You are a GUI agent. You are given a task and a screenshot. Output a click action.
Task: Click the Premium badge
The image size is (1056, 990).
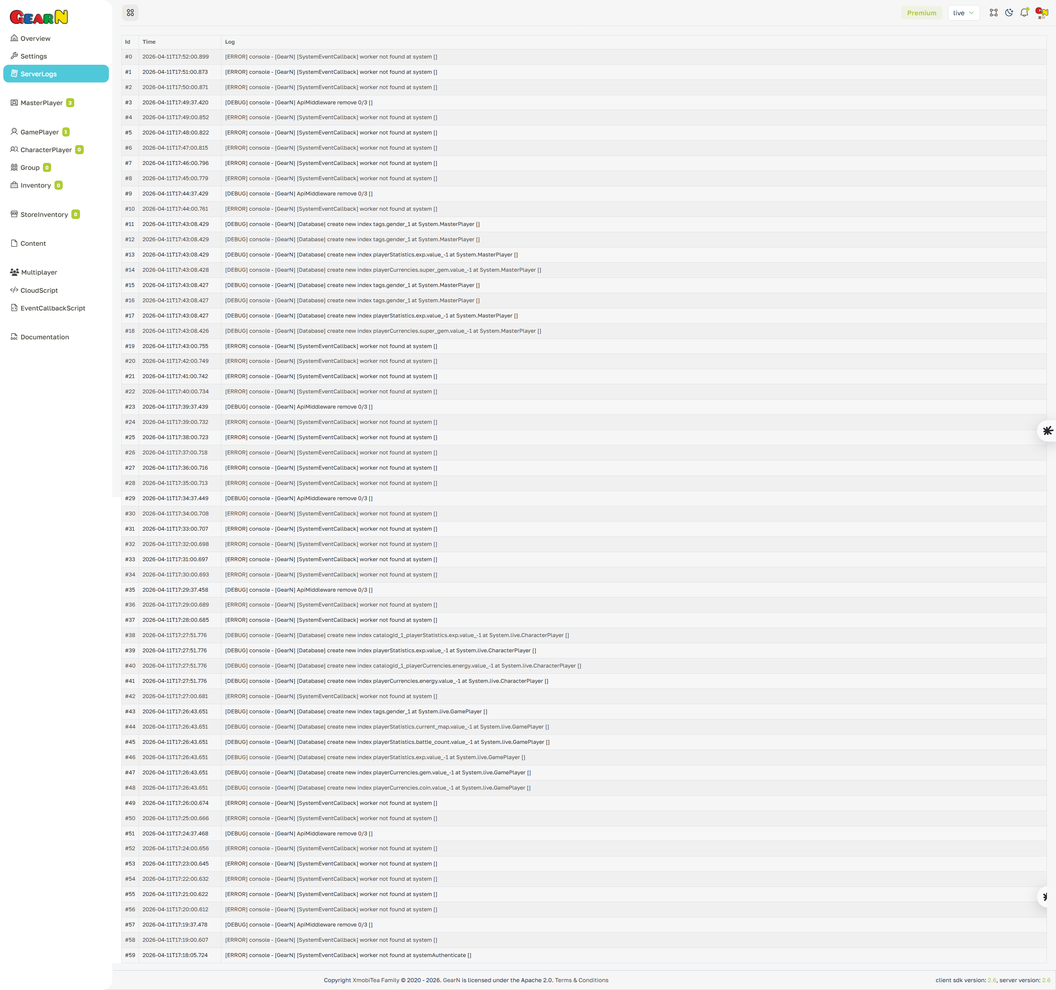pos(922,12)
